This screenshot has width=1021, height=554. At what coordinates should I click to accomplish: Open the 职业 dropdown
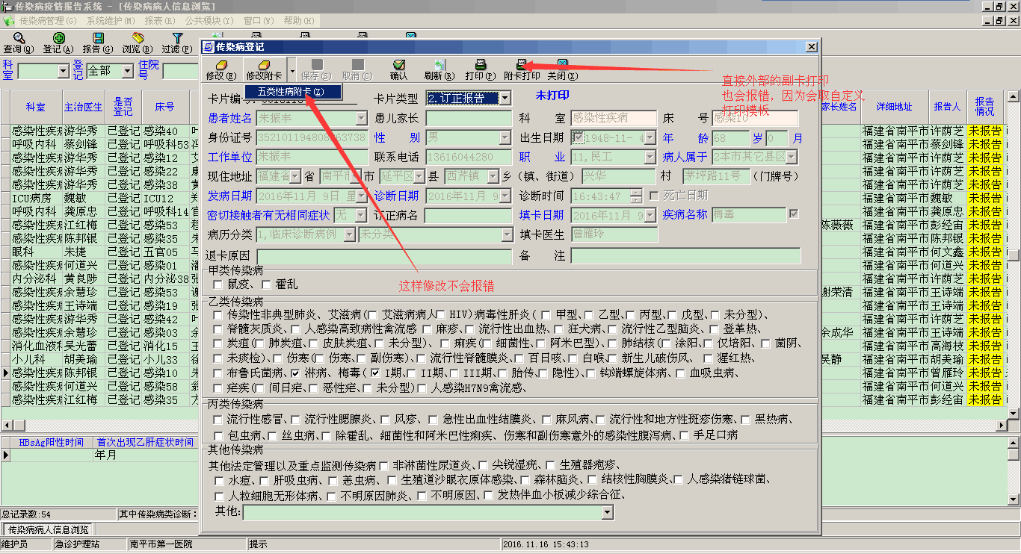tap(650, 157)
